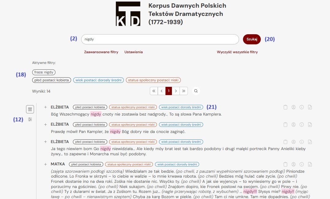The image size is (330, 199).
Task: Click info icon in 'Prawdę mówił Pan Kampler' row
Action: click(302, 124)
